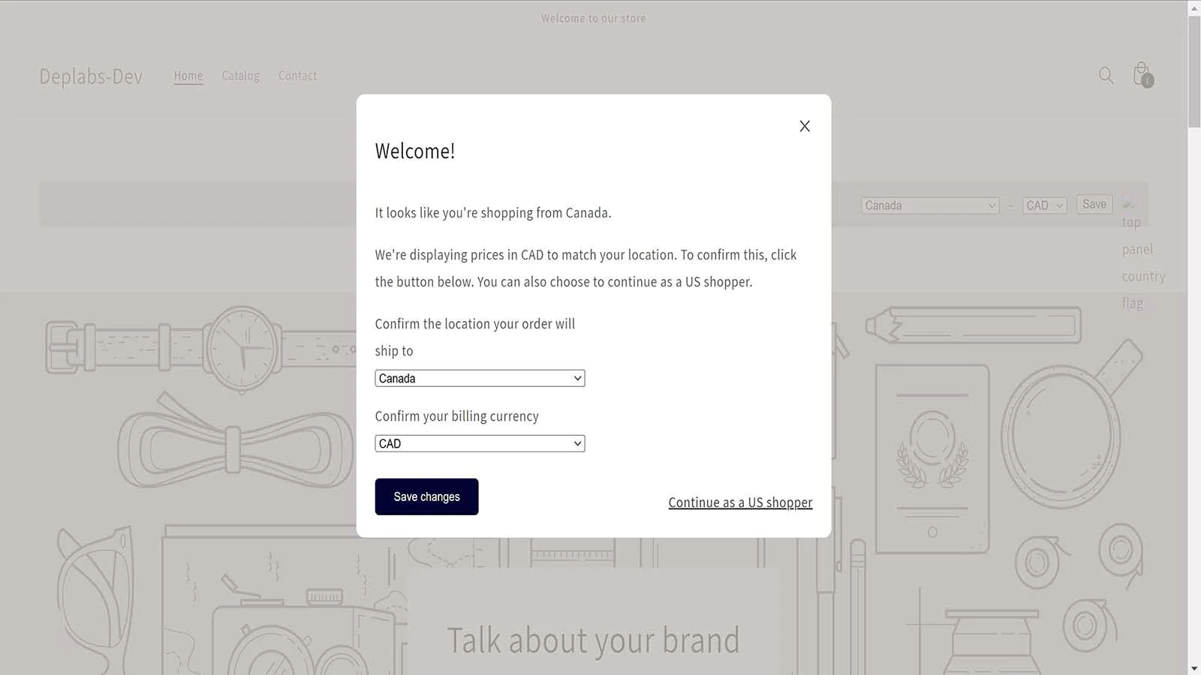Screen dimensions: 1201x675
Task: Open the Deplabs-Dev store logo
Action: point(91,76)
